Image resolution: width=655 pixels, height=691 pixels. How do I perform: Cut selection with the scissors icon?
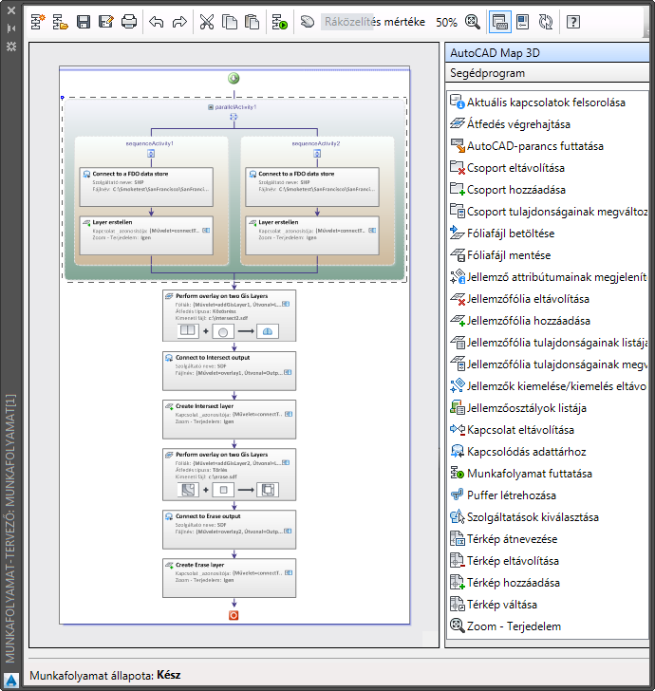pos(207,22)
